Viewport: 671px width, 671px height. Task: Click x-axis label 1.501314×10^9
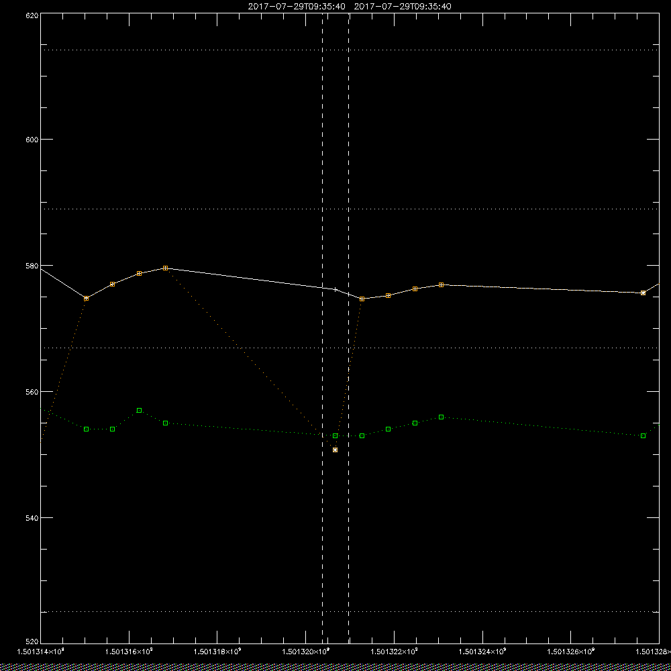pyautogui.click(x=40, y=652)
